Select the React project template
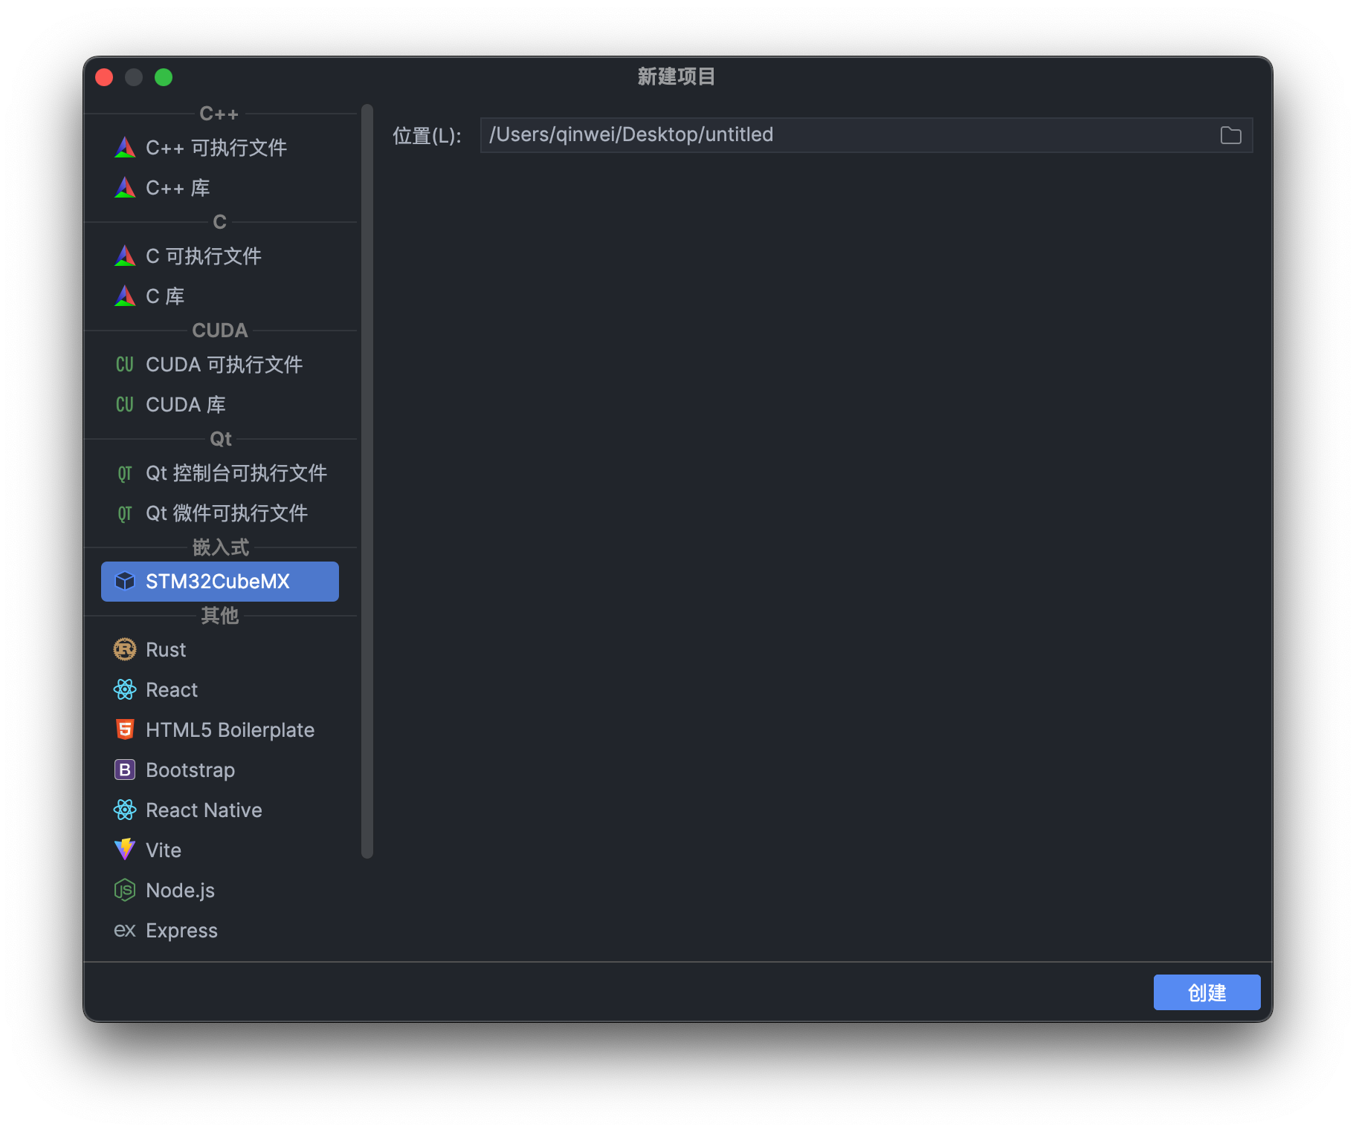 pos(171,689)
